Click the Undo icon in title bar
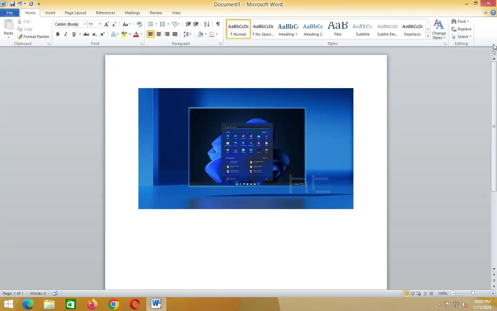Viewport: 497px width, 311px height. 20,4
